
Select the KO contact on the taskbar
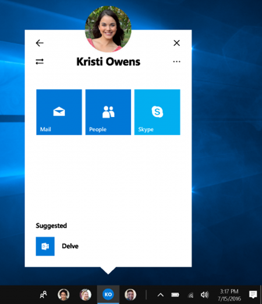pyautogui.click(x=108, y=295)
